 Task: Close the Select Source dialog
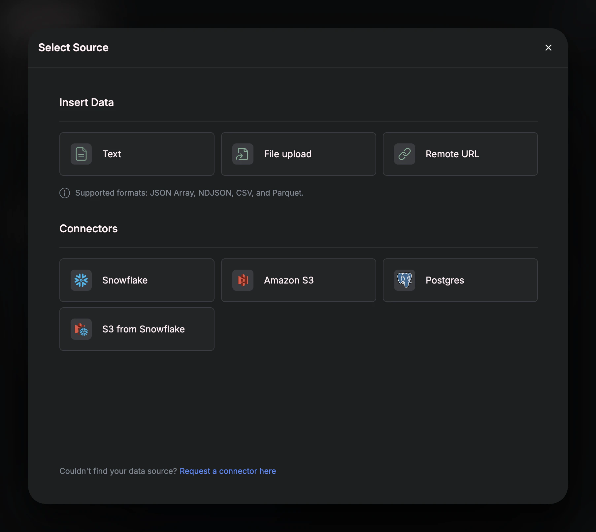(x=548, y=48)
